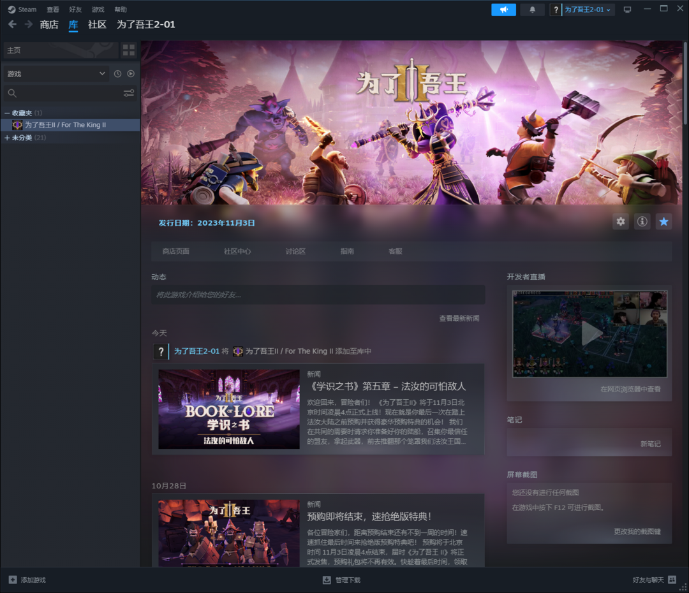
Task: Toggle the favorite star icon
Action: 663,221
